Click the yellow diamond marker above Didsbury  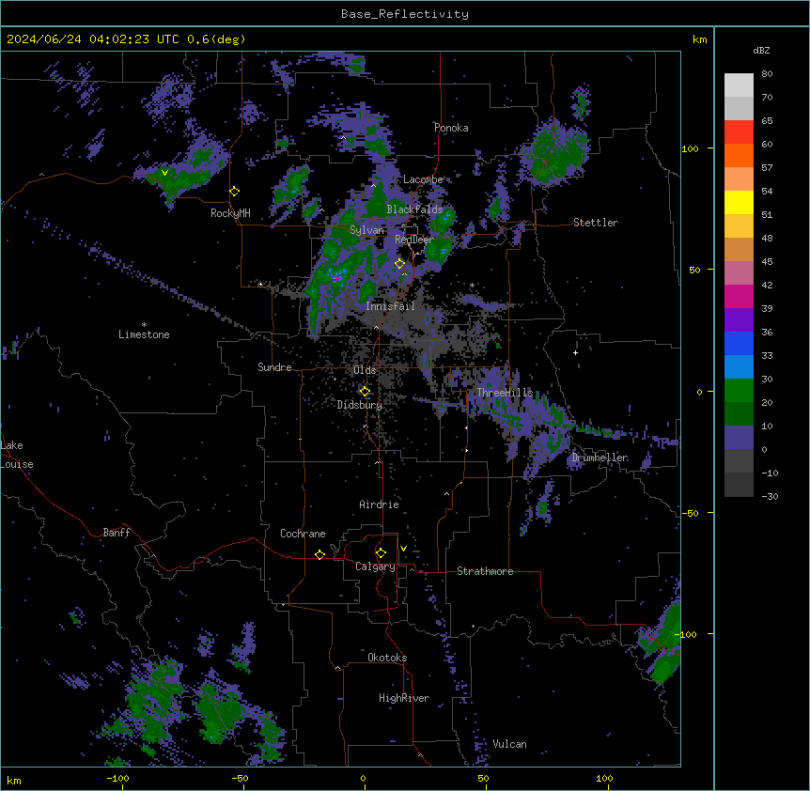[x=365, y=392]
